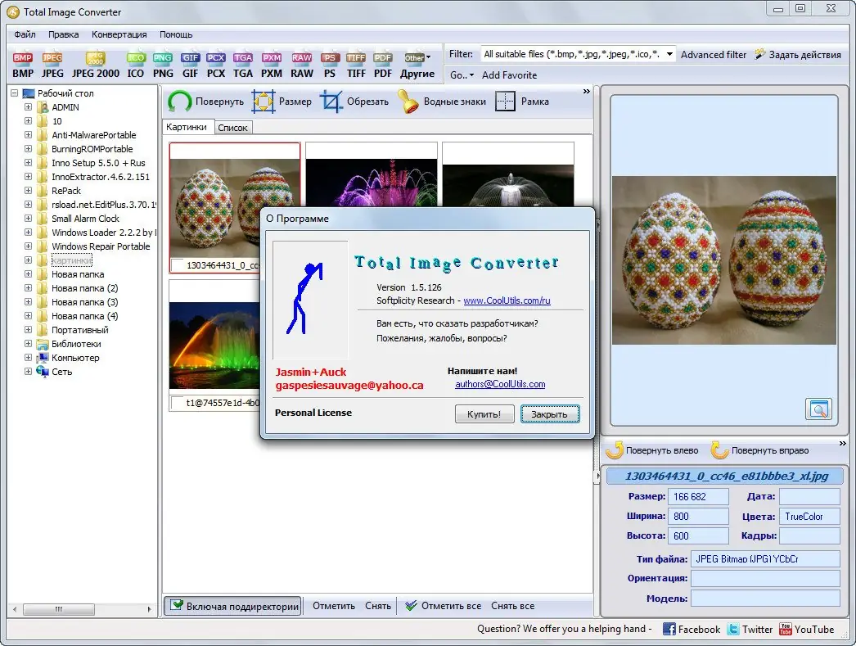
Task: Click the folder tree horizontal scrollbar thumb
Action: point(59,609)
